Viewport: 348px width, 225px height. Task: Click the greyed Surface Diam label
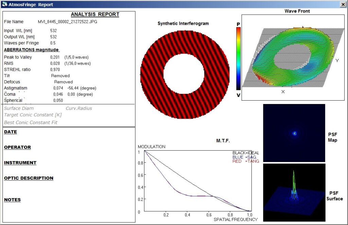[19, 108]
